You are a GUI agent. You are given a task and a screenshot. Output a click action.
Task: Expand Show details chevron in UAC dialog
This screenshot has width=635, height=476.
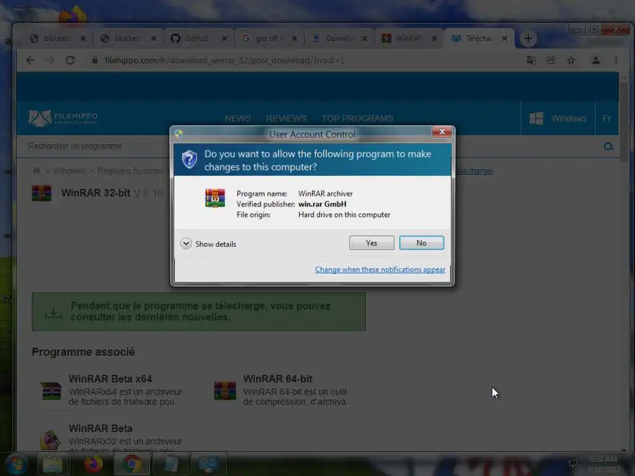click(186, 244)
